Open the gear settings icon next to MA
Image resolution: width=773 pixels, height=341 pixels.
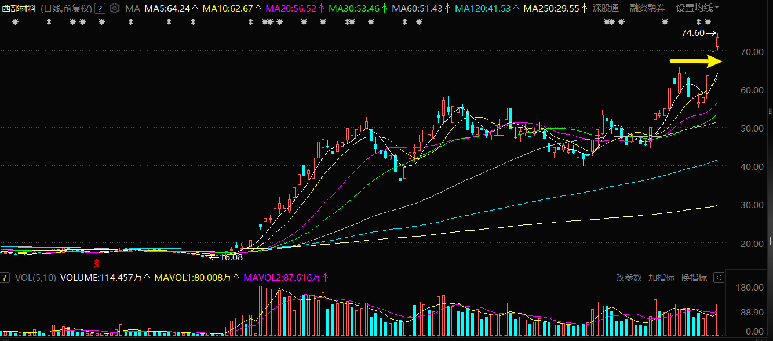tap(115, 8)
